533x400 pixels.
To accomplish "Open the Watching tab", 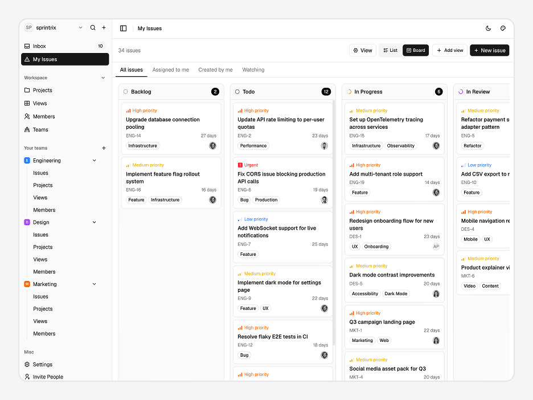I will pyautogui.click(x=253, y=70).
